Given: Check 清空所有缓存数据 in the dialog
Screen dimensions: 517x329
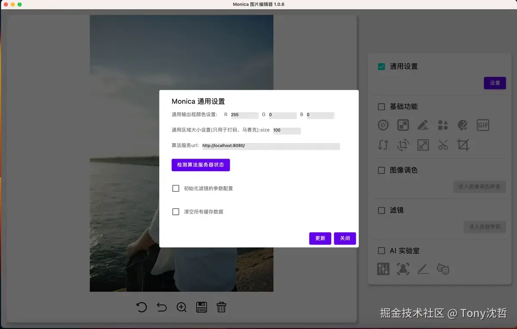Looking at the screenshot, I should click(x=175, y=211).
